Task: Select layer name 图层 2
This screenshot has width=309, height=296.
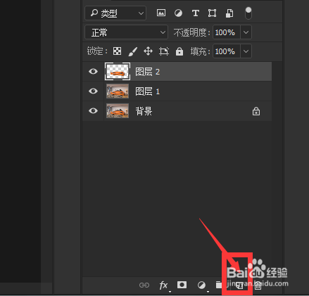Action: click(148, 72)
